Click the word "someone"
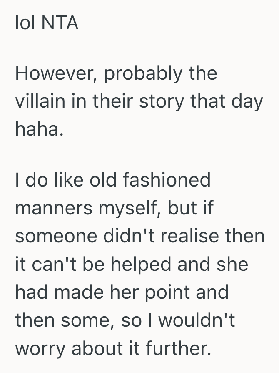Screen dimensions: 279x373 [53, 236]
